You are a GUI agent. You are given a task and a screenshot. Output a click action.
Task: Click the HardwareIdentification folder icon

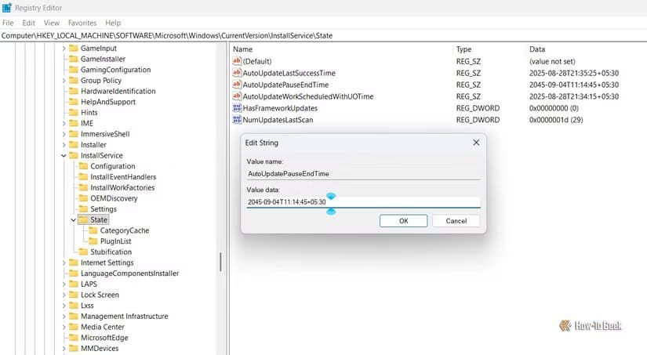click(74, 91)
